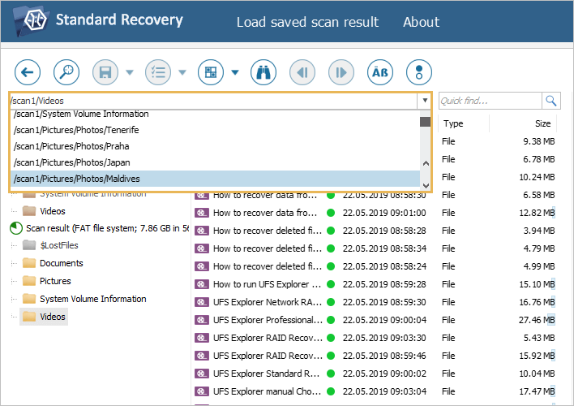This screenshot has height=406, width=574.
Task: Expand the Documents tree node
Action: [14, 263]
